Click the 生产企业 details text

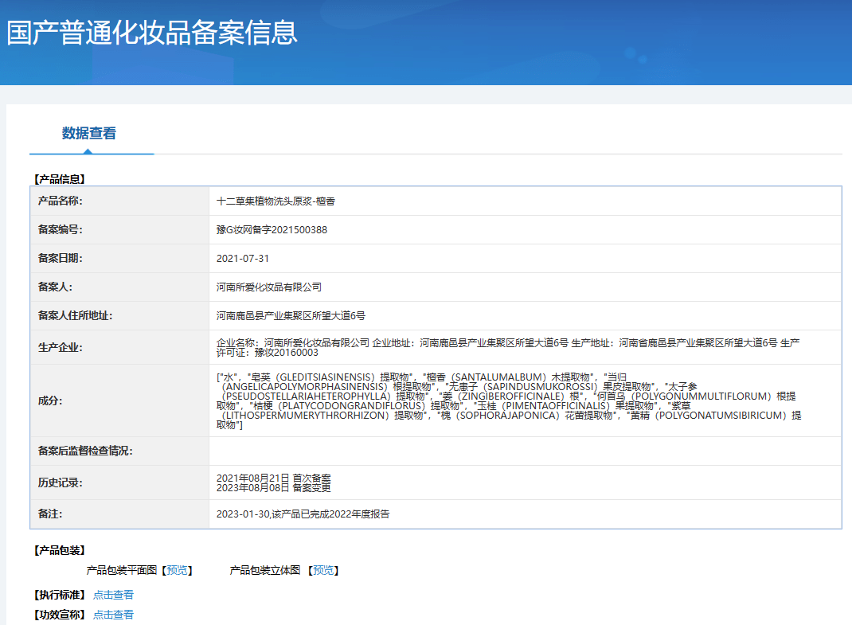[508, 347]
